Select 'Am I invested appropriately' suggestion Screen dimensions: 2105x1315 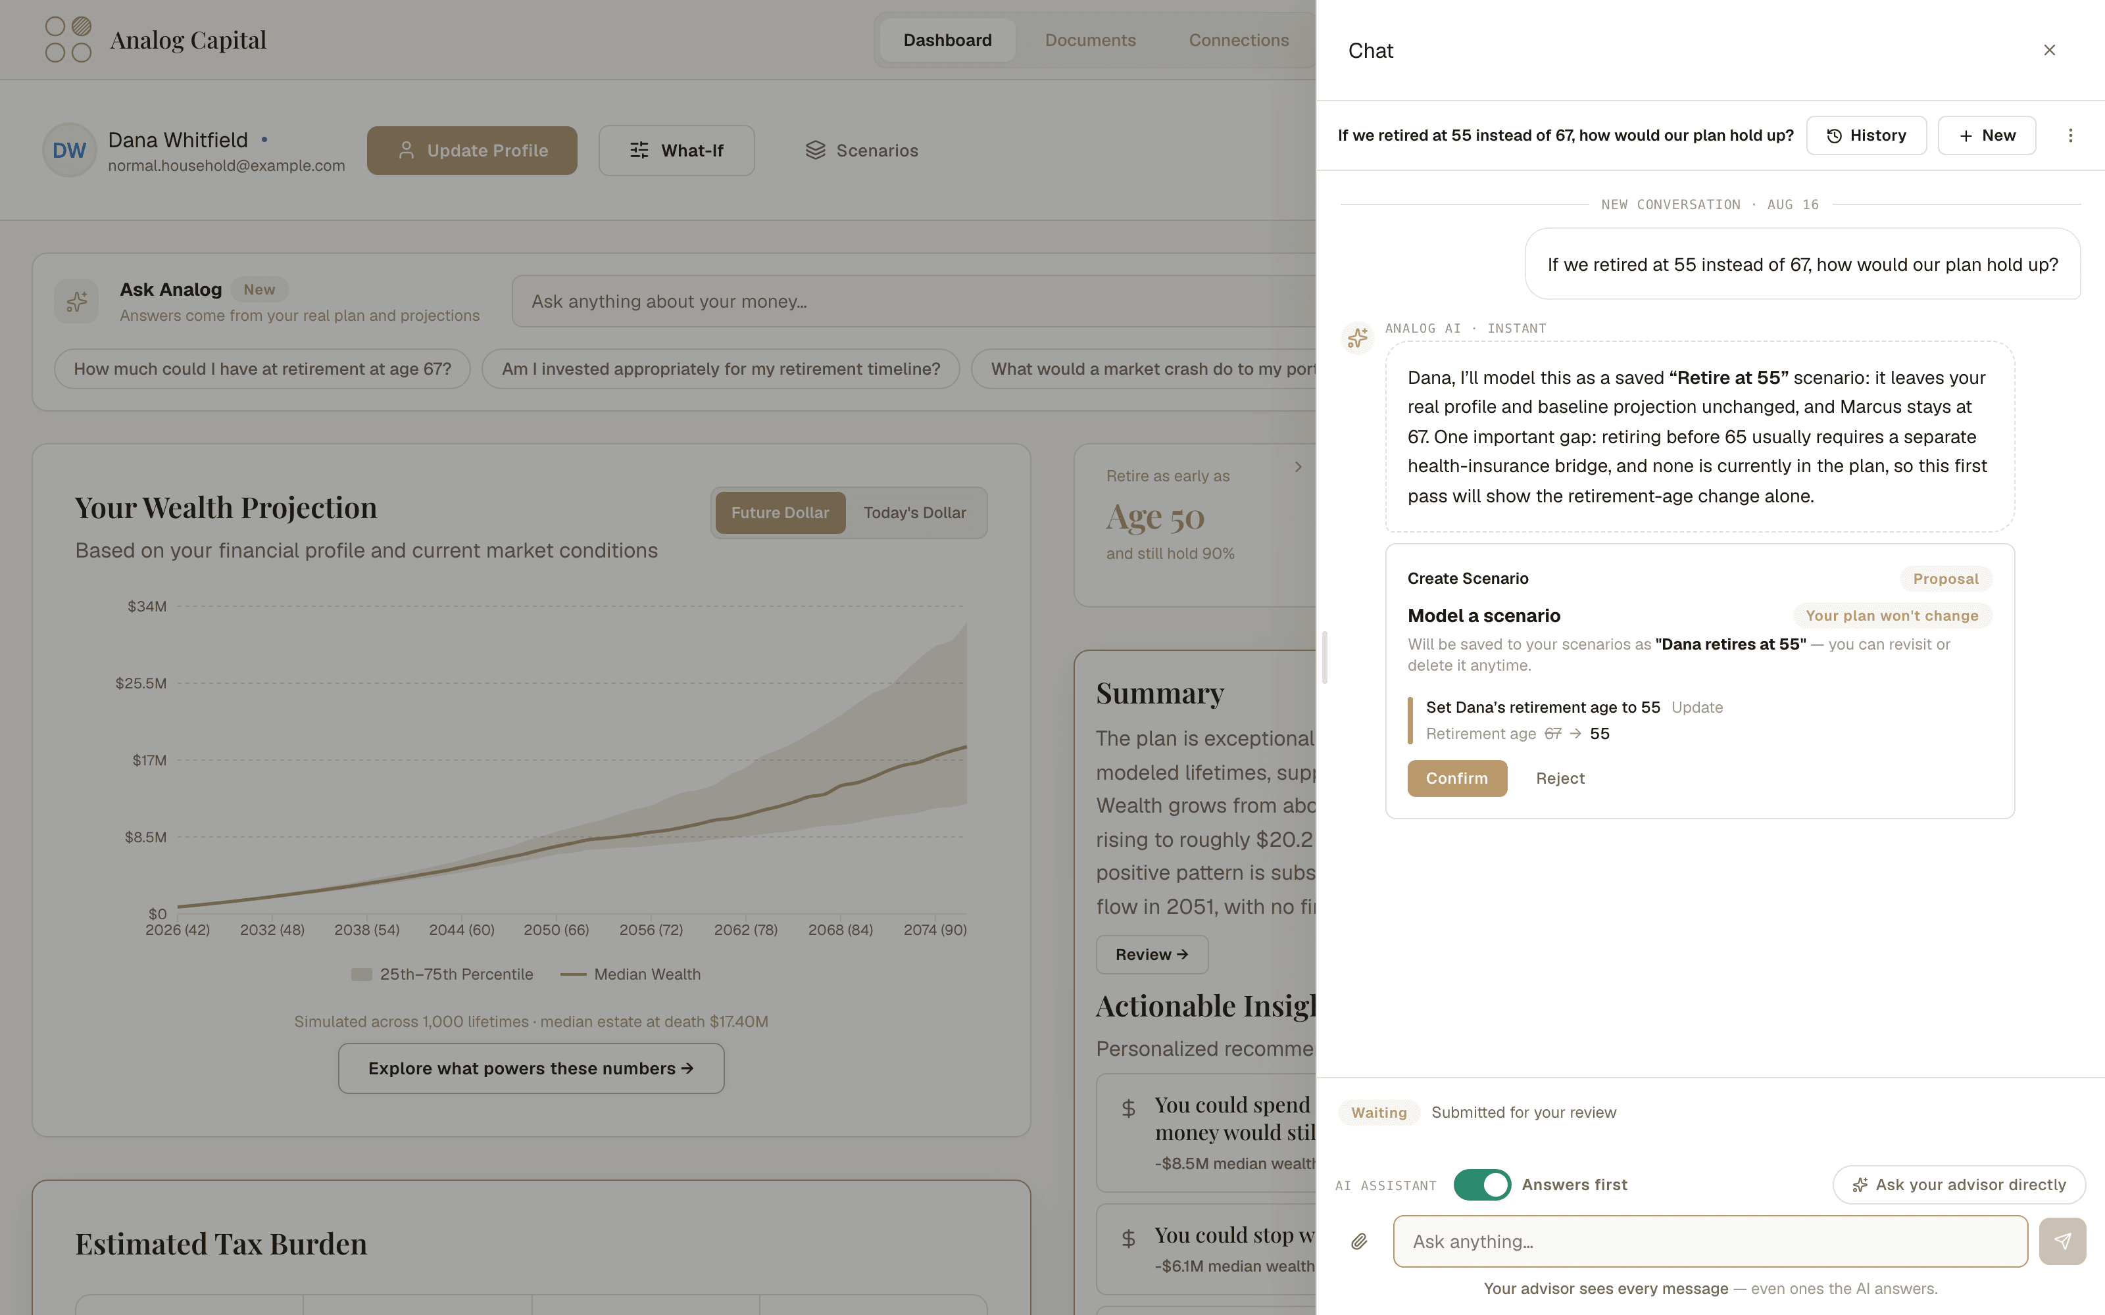coord(721,369)
